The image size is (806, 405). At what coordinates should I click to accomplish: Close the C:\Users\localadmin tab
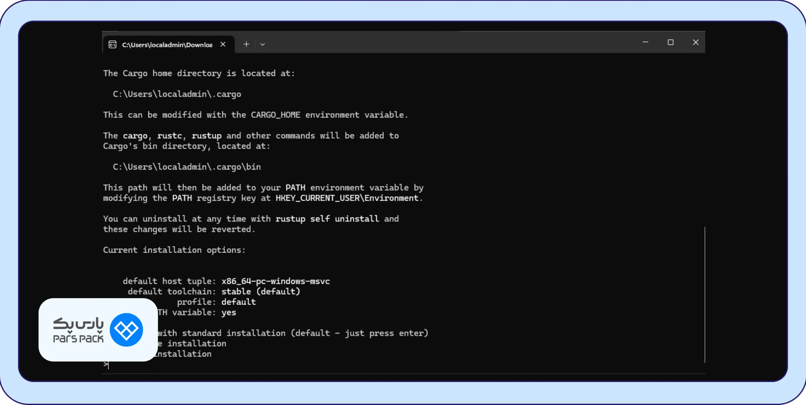223,44
